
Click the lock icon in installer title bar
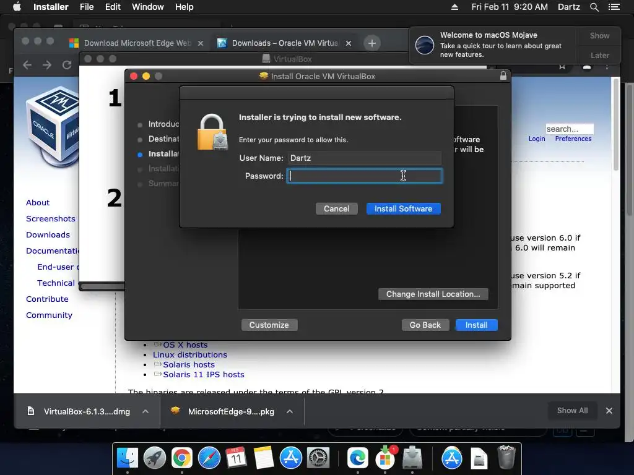[503, 76]
